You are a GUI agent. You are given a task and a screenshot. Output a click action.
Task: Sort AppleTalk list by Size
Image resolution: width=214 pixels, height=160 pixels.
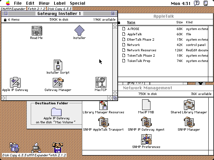179,22
